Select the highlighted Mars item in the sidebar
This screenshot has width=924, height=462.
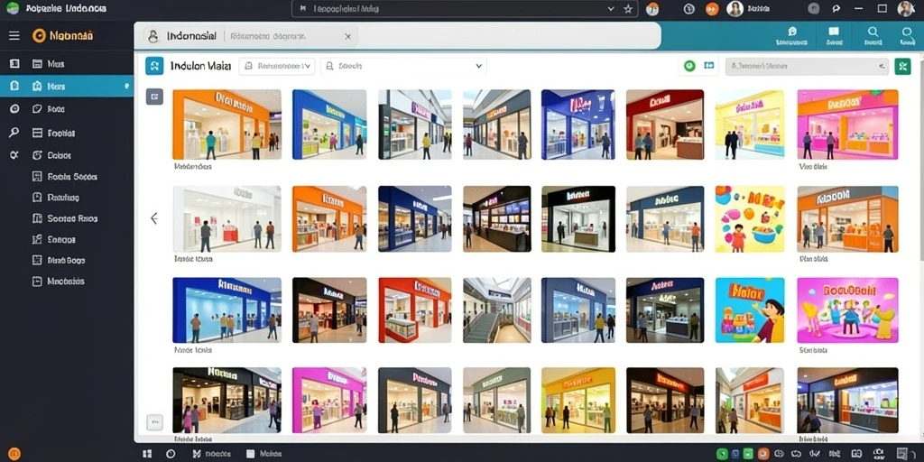pyautogui.click(x=67, y=86)
